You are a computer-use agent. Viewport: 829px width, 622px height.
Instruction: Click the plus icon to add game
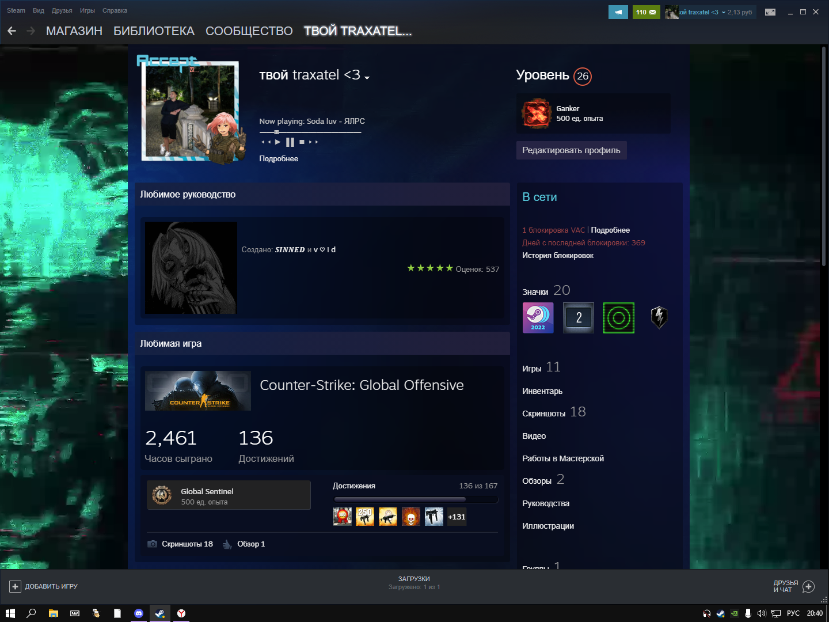pyautogui.click(x=15, y=586)
